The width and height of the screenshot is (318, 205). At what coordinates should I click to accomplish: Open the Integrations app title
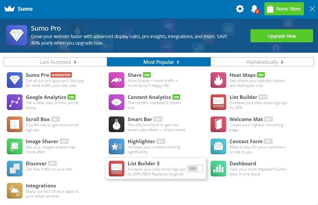41,186
